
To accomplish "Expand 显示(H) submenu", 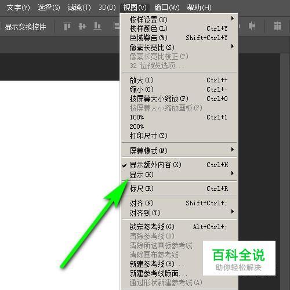I will click(x=179, y=175).
